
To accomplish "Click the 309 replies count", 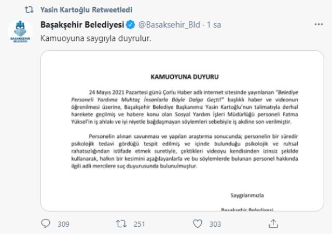I will 63,224.
